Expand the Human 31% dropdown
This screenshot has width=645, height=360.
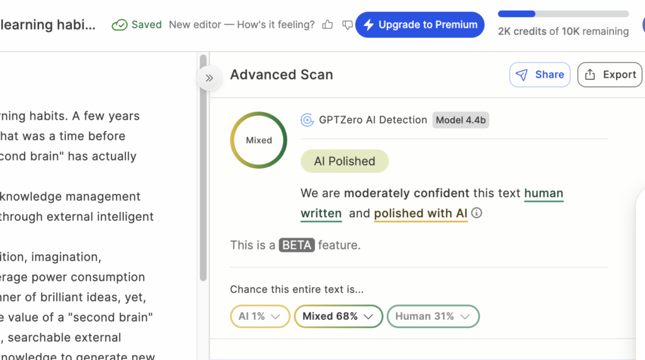pyautogui.click(x=433, y=316)
